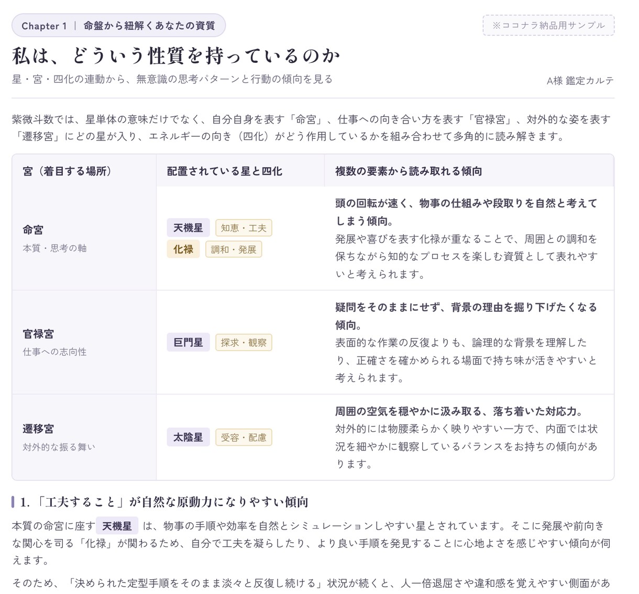Screen dimensions: 639x594
Task: Click the 仕事への志向性 caption
Action: coord(54,352)
